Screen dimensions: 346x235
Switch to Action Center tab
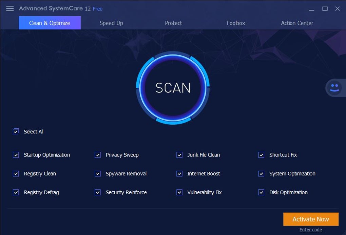tap(297, 23)
